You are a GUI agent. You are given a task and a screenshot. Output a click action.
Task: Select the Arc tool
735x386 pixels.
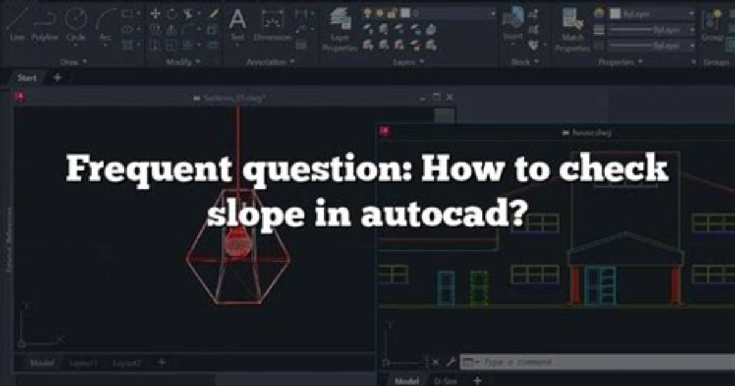pyautogui.click(x=106, y=26)
